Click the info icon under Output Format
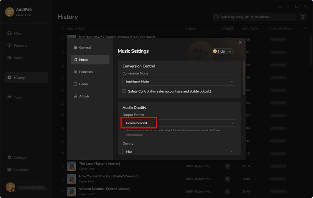The height and width of the screenshot is (198, 313). (x=124, y=130)
